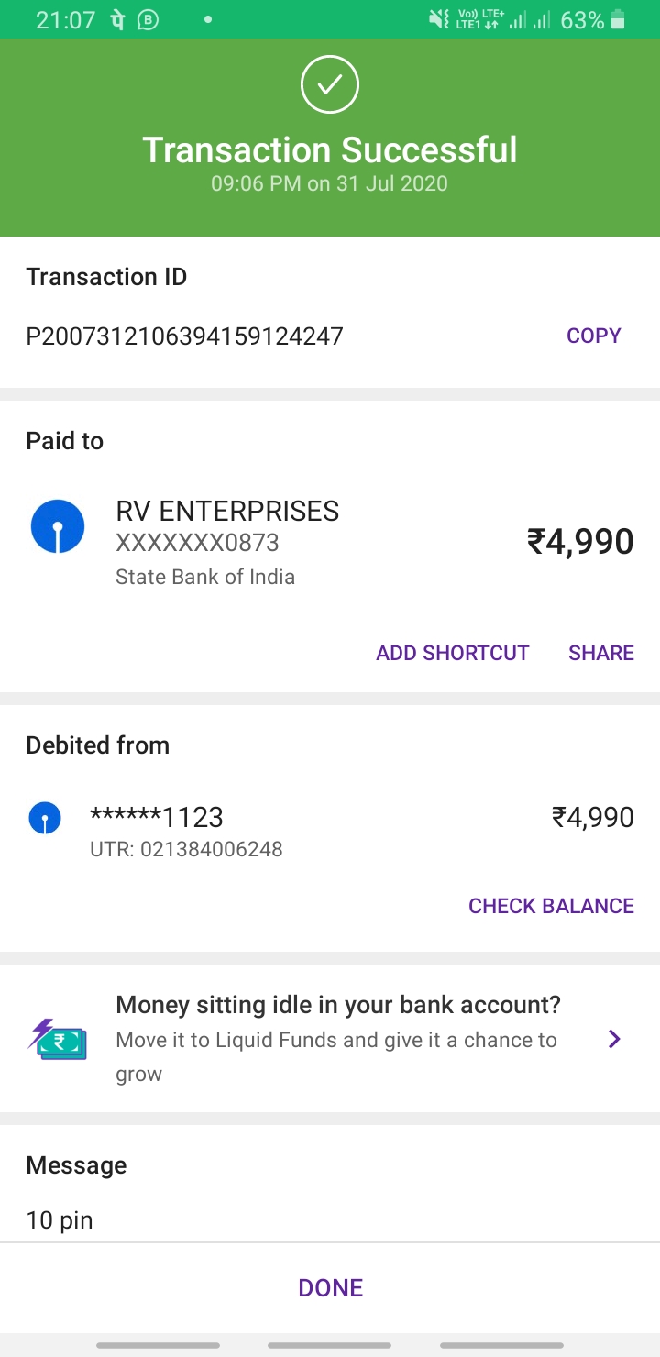Click the Transaction Successful heading
660x1357 pixels.
click(330, 149)
